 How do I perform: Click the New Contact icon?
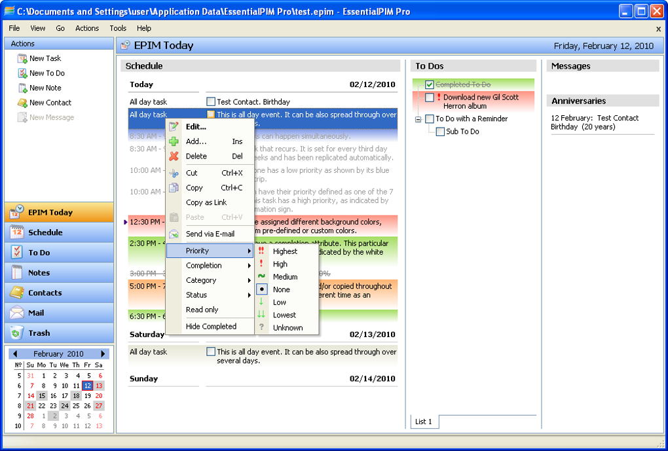(x=22, y=103)
